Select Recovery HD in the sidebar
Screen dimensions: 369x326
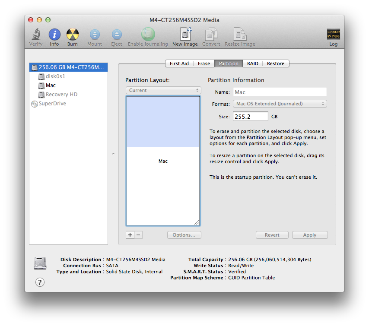68,95
